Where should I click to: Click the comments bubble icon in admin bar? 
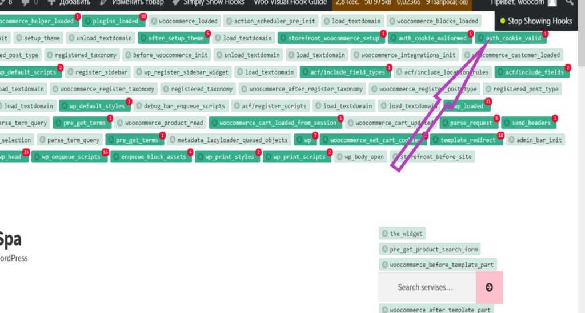[26, 3]
